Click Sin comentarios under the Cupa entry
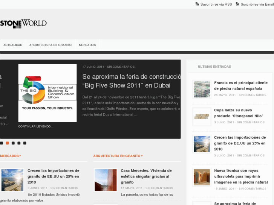Screen dimensions: 274x205 [251, 122]
